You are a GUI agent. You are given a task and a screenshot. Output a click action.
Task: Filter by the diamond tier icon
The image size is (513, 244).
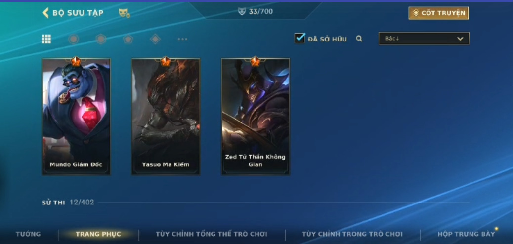(155, 39)
